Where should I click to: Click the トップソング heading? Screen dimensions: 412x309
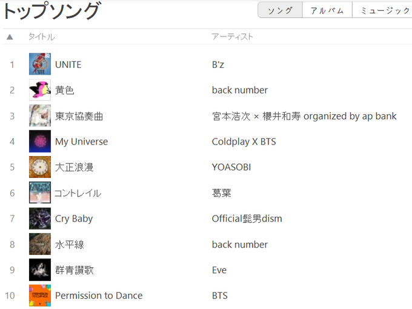51,10
